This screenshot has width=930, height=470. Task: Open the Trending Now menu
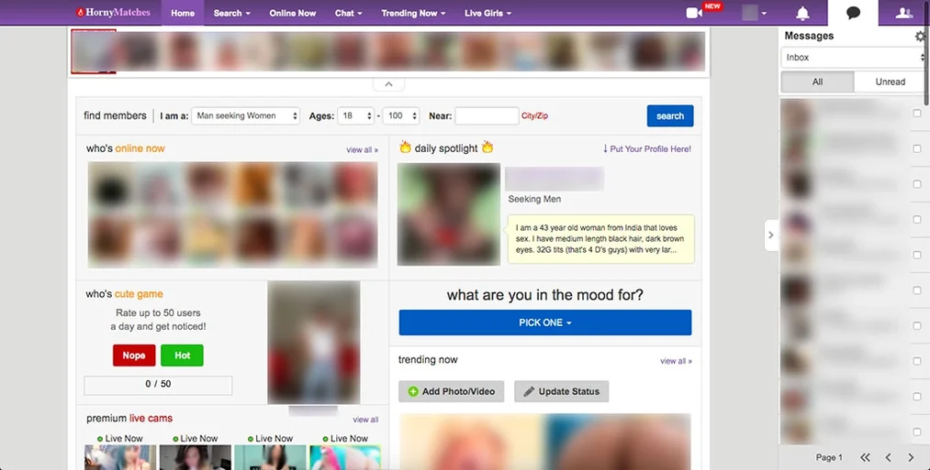(x=413, y=13)
